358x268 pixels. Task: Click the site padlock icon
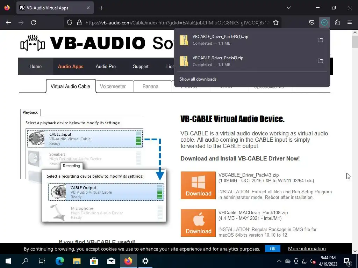(79, 23)
